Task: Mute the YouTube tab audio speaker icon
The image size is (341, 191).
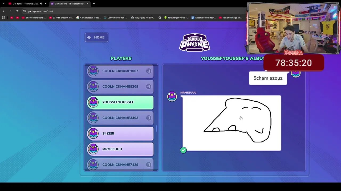Action: click(41, 4)
